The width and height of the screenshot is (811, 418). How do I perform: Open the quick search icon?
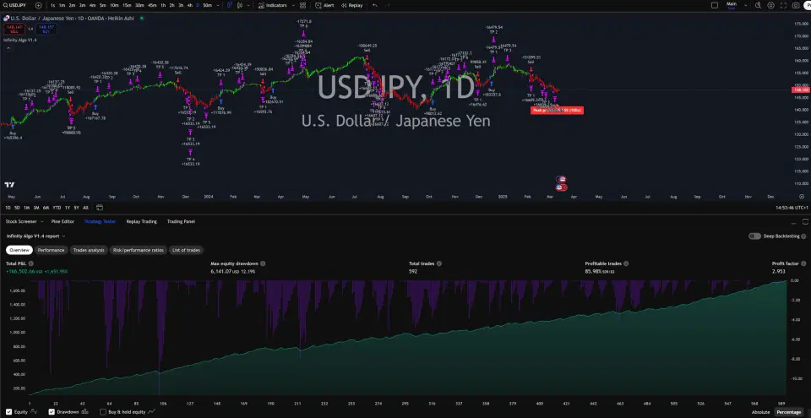759,5
